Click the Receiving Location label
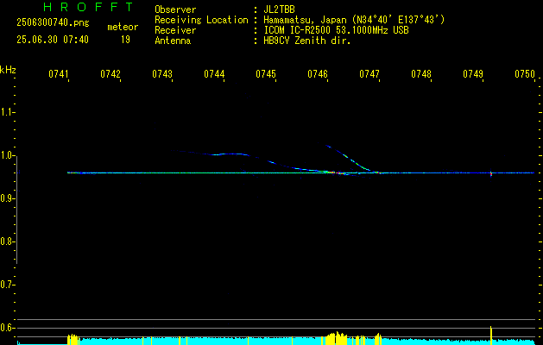The width and height of the screenshot is (543, 345). click(201, 20)
